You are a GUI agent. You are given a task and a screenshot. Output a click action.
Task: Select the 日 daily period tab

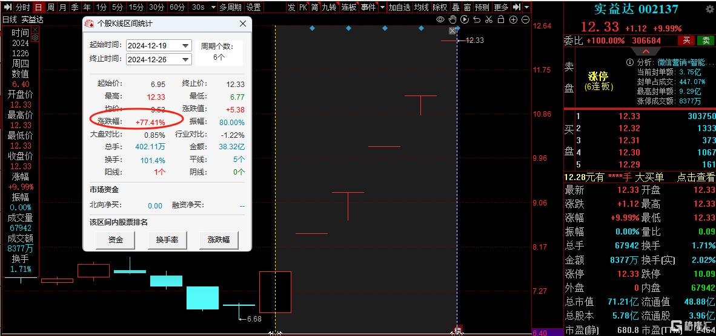38,7
